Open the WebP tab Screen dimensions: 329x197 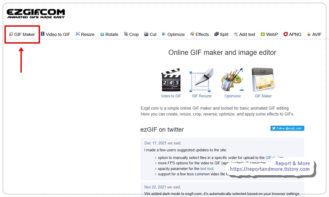click(269, 34)
